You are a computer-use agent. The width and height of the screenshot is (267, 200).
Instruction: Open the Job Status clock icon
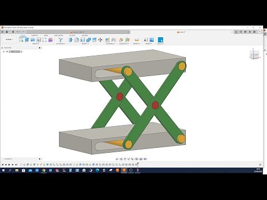coord(245,32)
